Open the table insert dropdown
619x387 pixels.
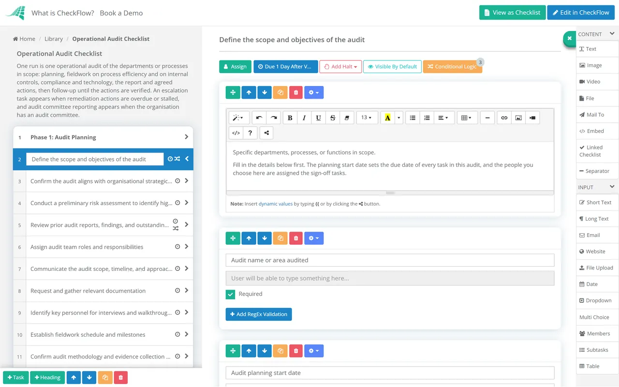(467, 118)
